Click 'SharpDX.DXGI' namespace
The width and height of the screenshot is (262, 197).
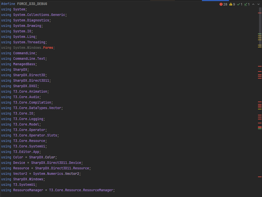click(x=25, y=86)
